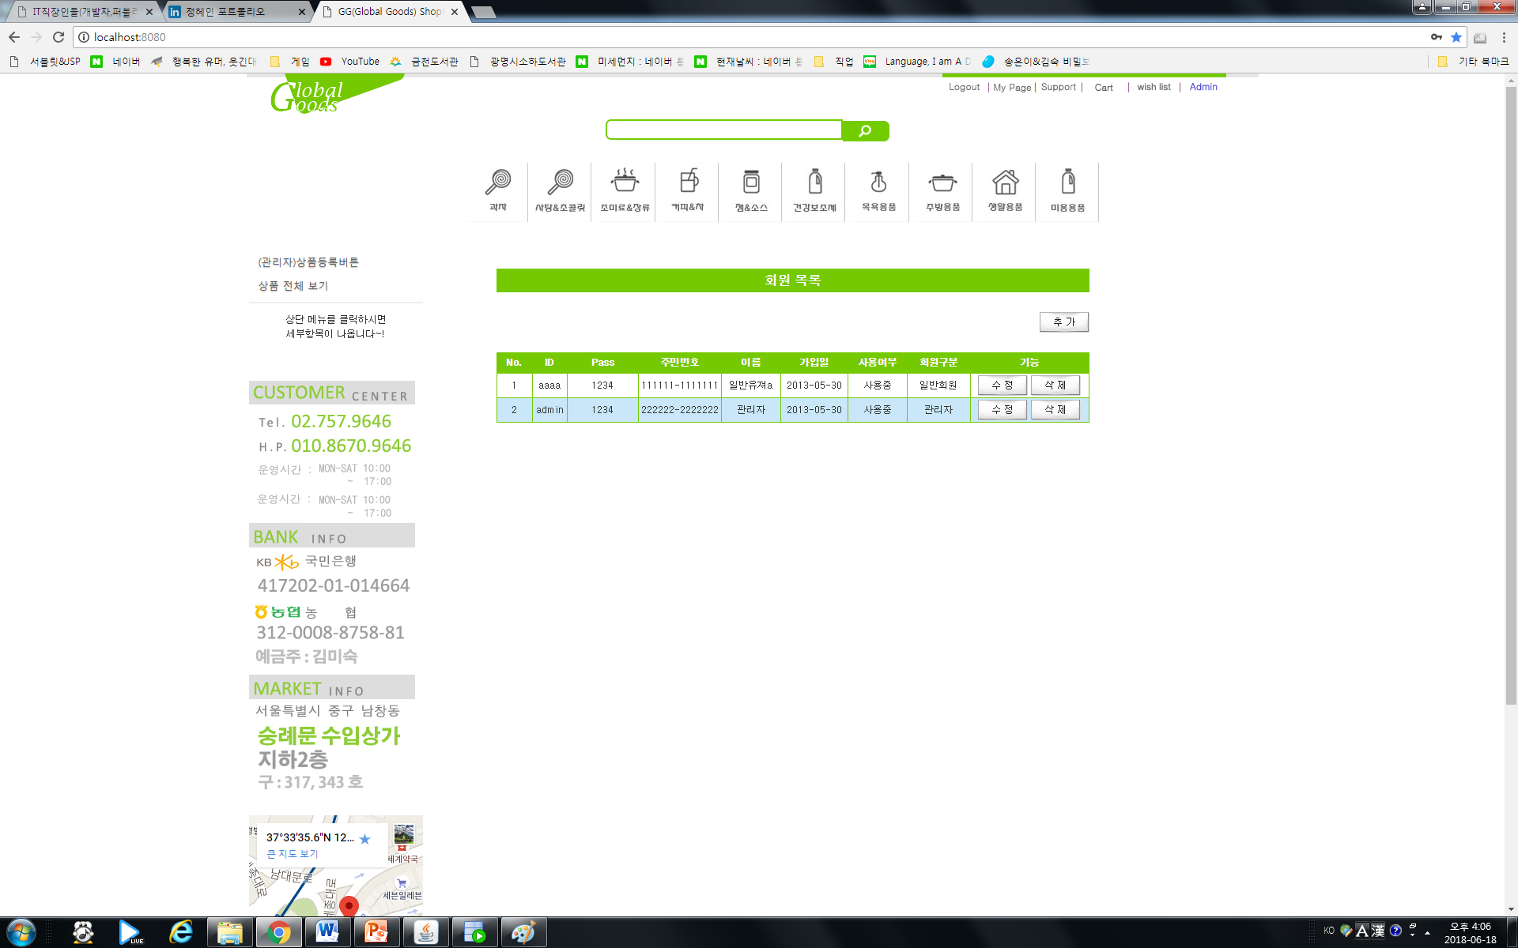The image size is (1518, 948).
Task: Click 큰 지도 보기 on the map
Action: pyautogui.click(x=292, y=854)
